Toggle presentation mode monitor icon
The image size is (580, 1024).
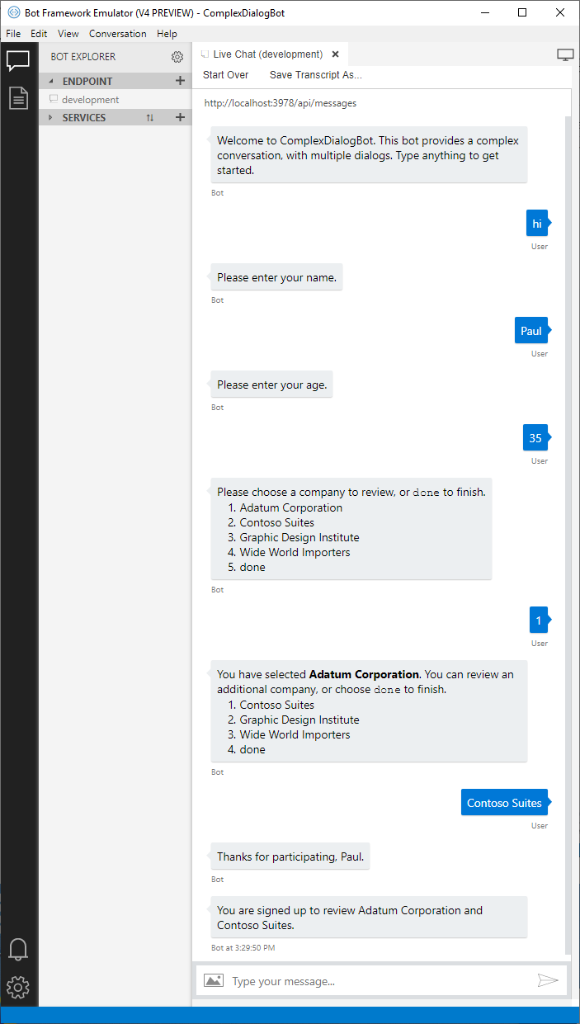pos(565,54)
